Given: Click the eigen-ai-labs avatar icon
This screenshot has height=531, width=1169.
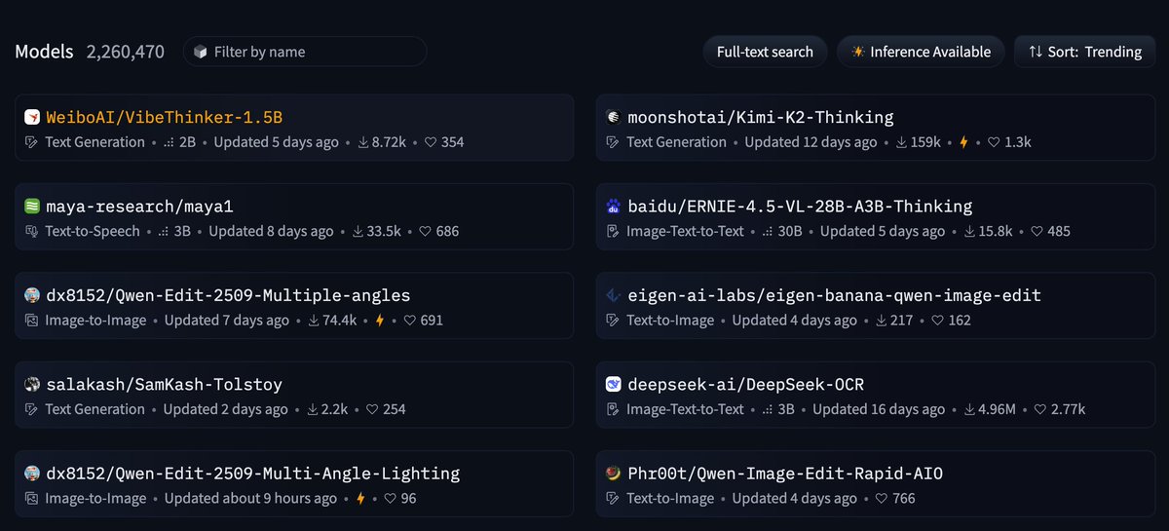Looking at the screenshot, I should click(613, 295).
